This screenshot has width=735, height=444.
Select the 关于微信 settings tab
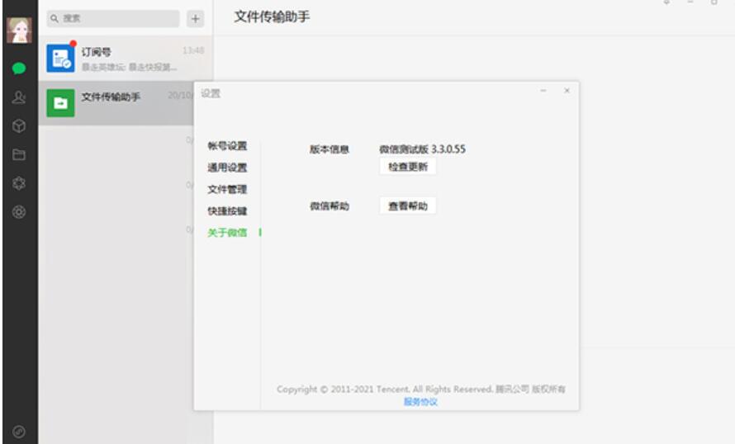coord(227,232)
